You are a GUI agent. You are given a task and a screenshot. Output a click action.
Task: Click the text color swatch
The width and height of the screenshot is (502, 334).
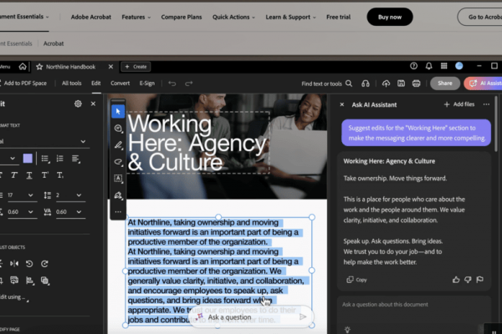pos(28,159)
